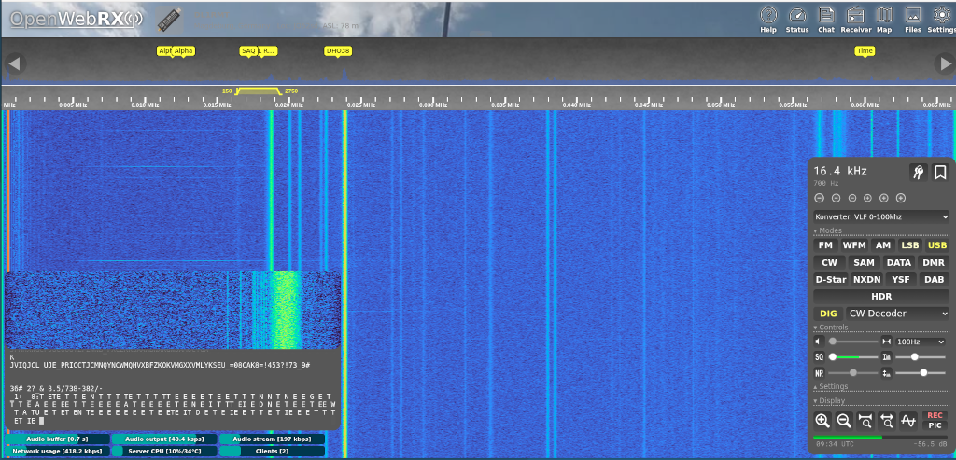Image resolution: width=956 pixels, height=460 pixels.
Task: Click the DHO38 bookmark label
Action: [x=338, y=51]
